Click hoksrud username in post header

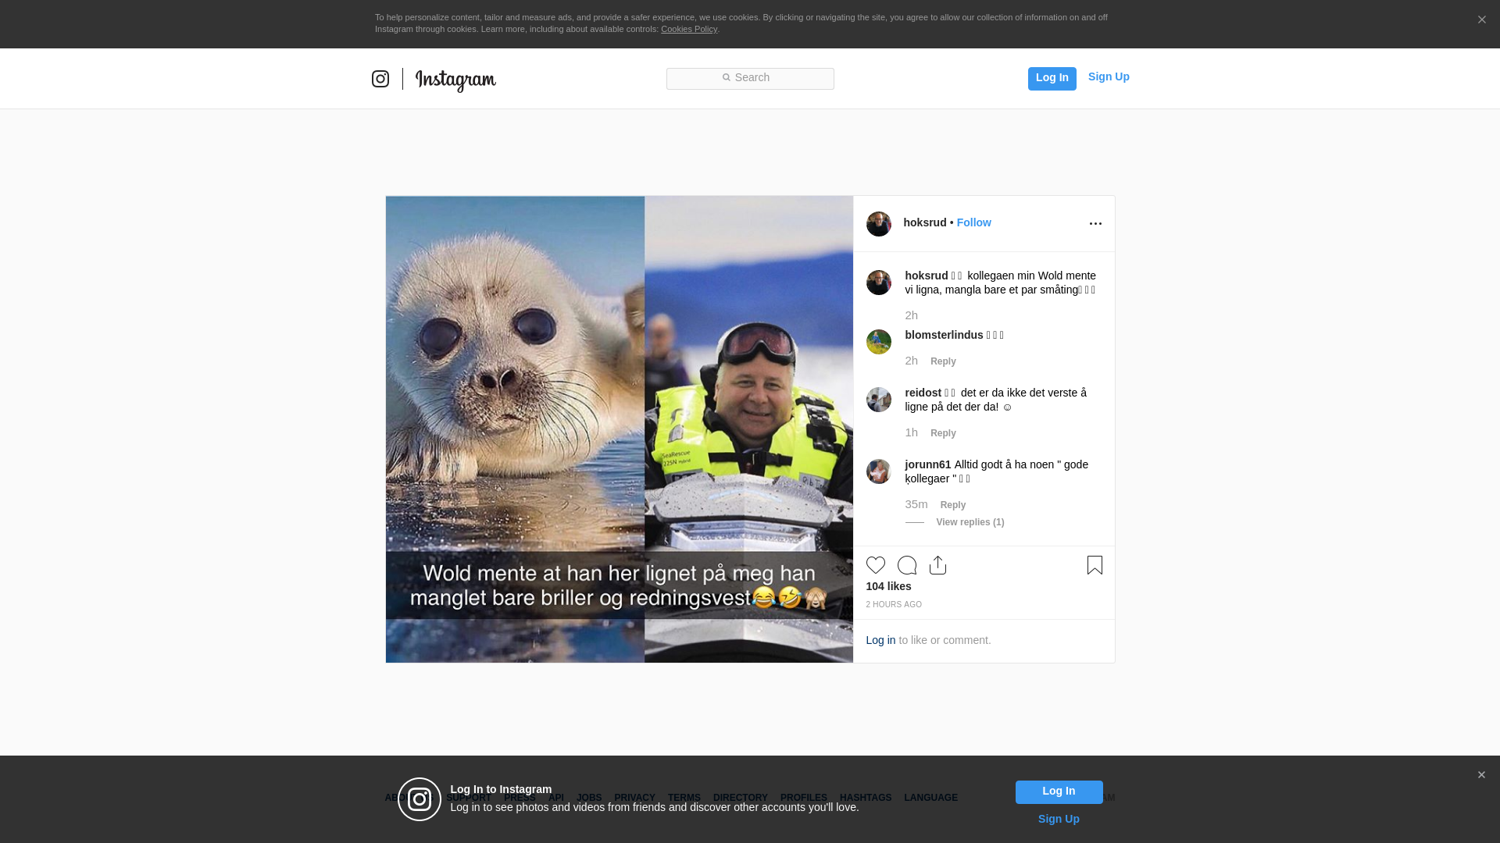[x=925, y=222]
